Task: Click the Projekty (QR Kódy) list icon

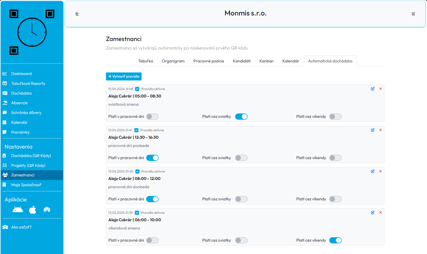Action: tap(5, 166)
